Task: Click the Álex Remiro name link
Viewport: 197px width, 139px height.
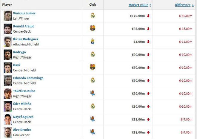Action: pos(22,130)
